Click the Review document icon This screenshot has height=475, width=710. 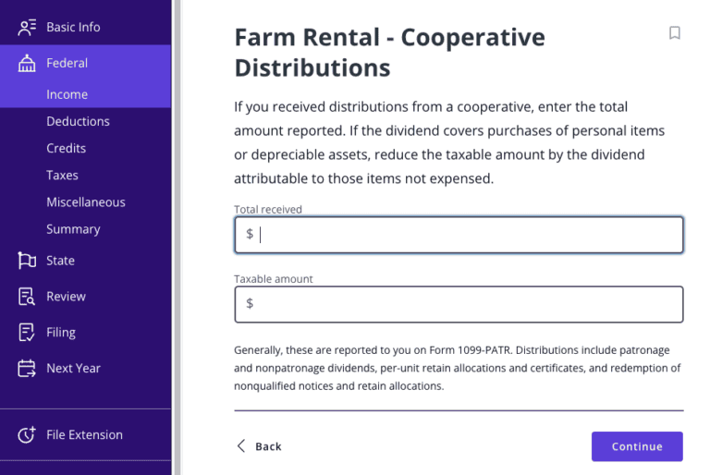pyautogui.click(x=27, y=297)
